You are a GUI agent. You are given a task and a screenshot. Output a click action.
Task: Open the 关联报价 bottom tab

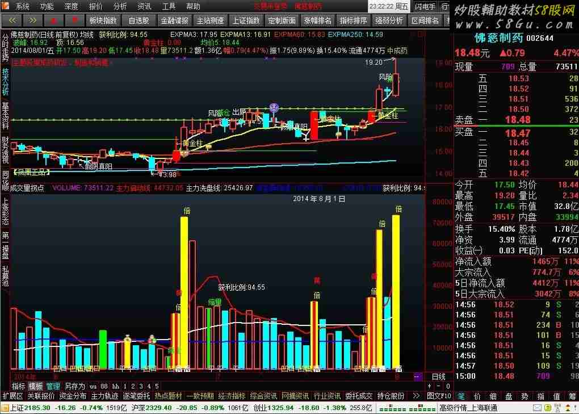(x=41, y=396)
